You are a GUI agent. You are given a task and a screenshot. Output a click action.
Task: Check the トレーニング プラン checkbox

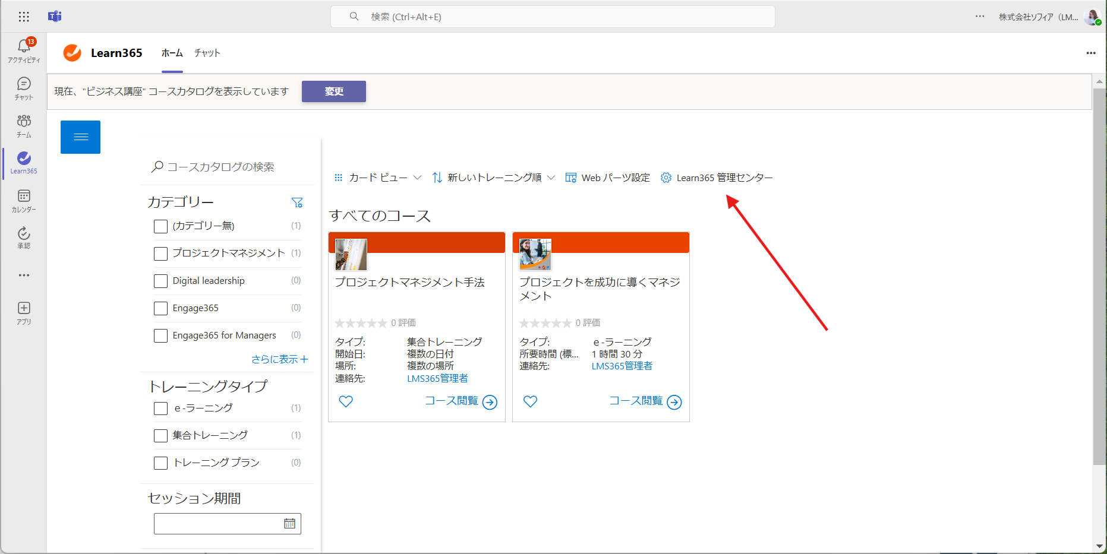[160, 463]
